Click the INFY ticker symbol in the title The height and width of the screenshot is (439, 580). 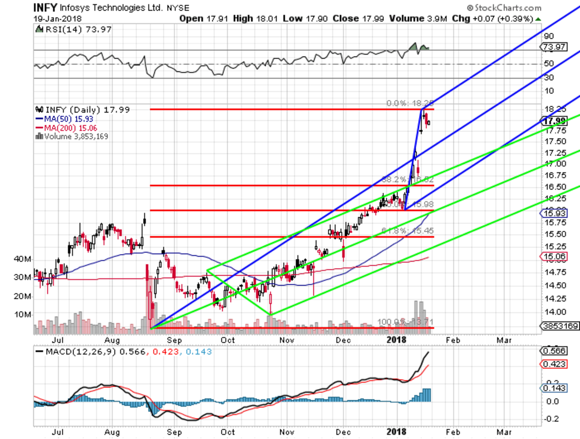(45, 8)
